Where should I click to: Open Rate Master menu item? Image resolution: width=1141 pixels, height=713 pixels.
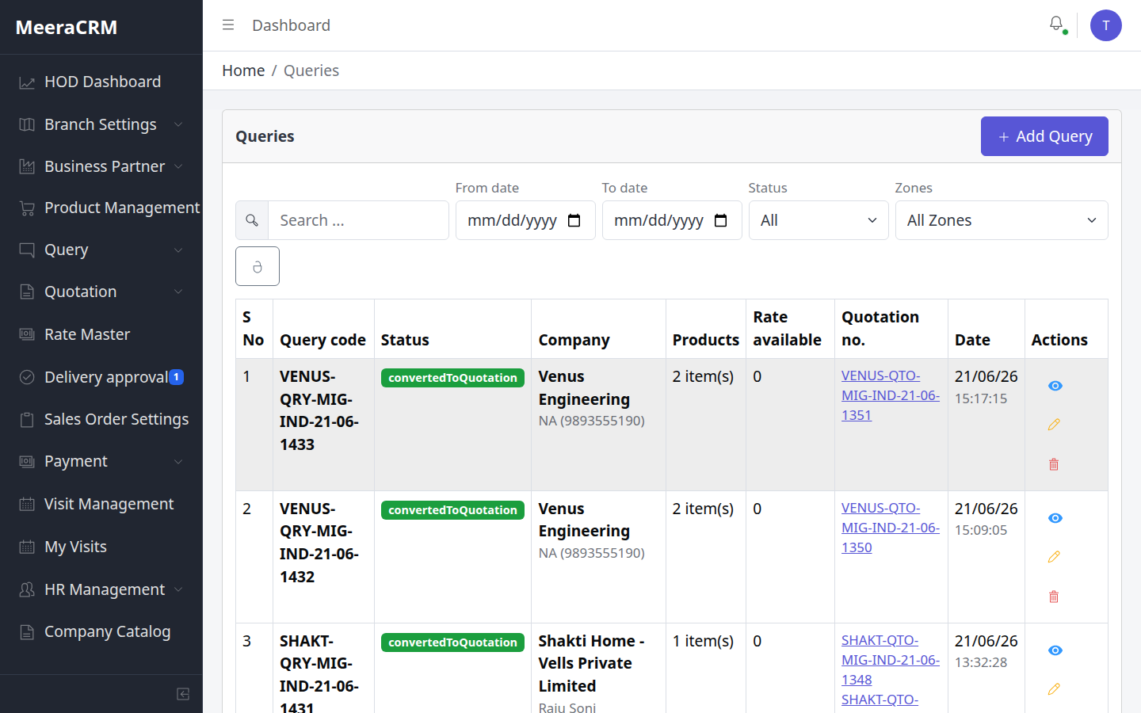coord(101,334)
